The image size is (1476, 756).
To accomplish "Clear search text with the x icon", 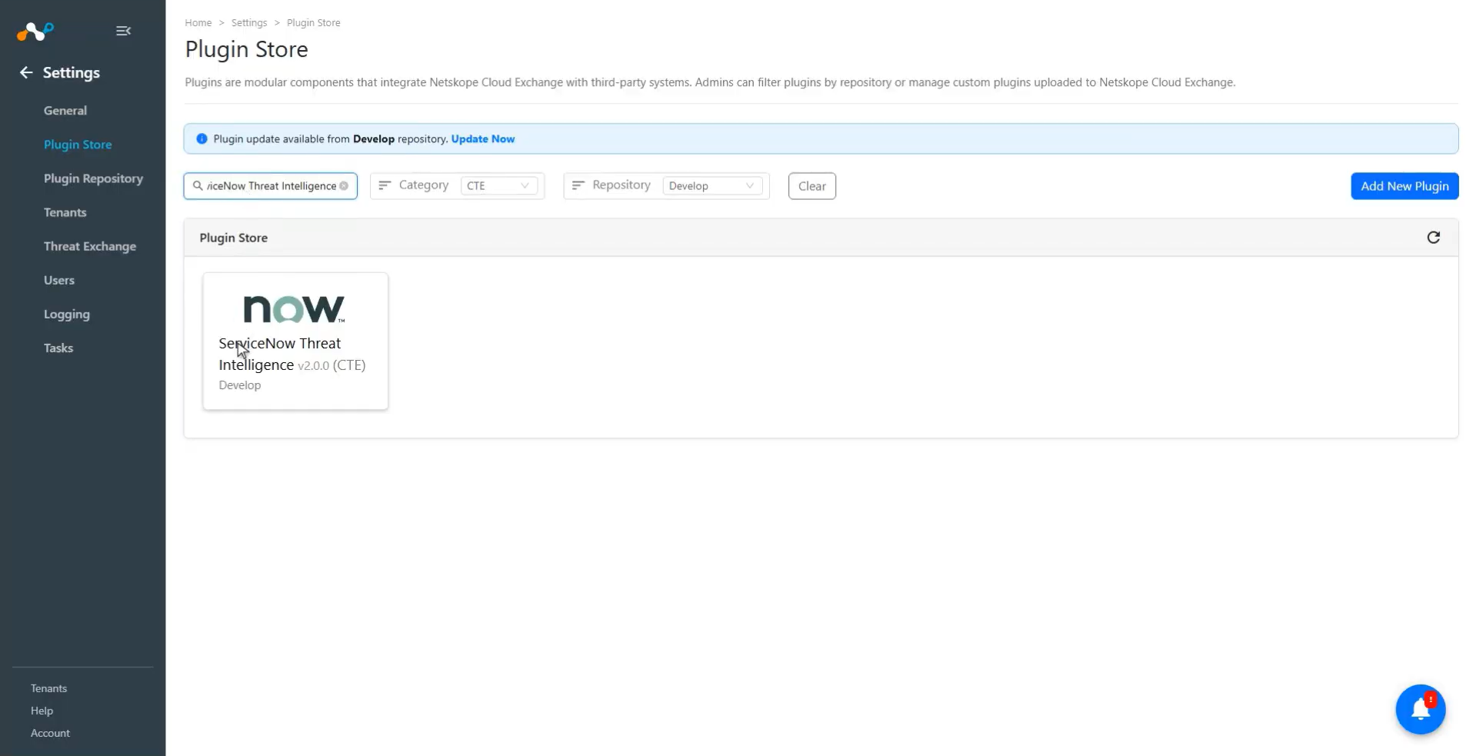I will pos(344,186).
